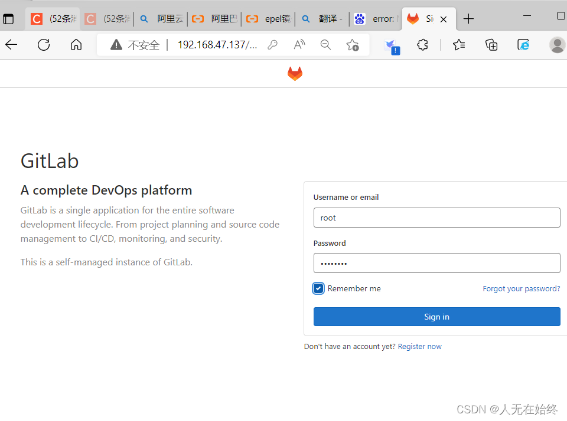Image resolution: width=567 pixels, height=421 pixels.
Task: Switch to second CSDN (52条 tab
Action: pos(107,19)
